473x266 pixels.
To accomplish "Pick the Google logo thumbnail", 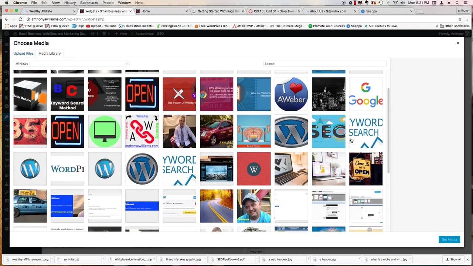I will click(366, 94).
